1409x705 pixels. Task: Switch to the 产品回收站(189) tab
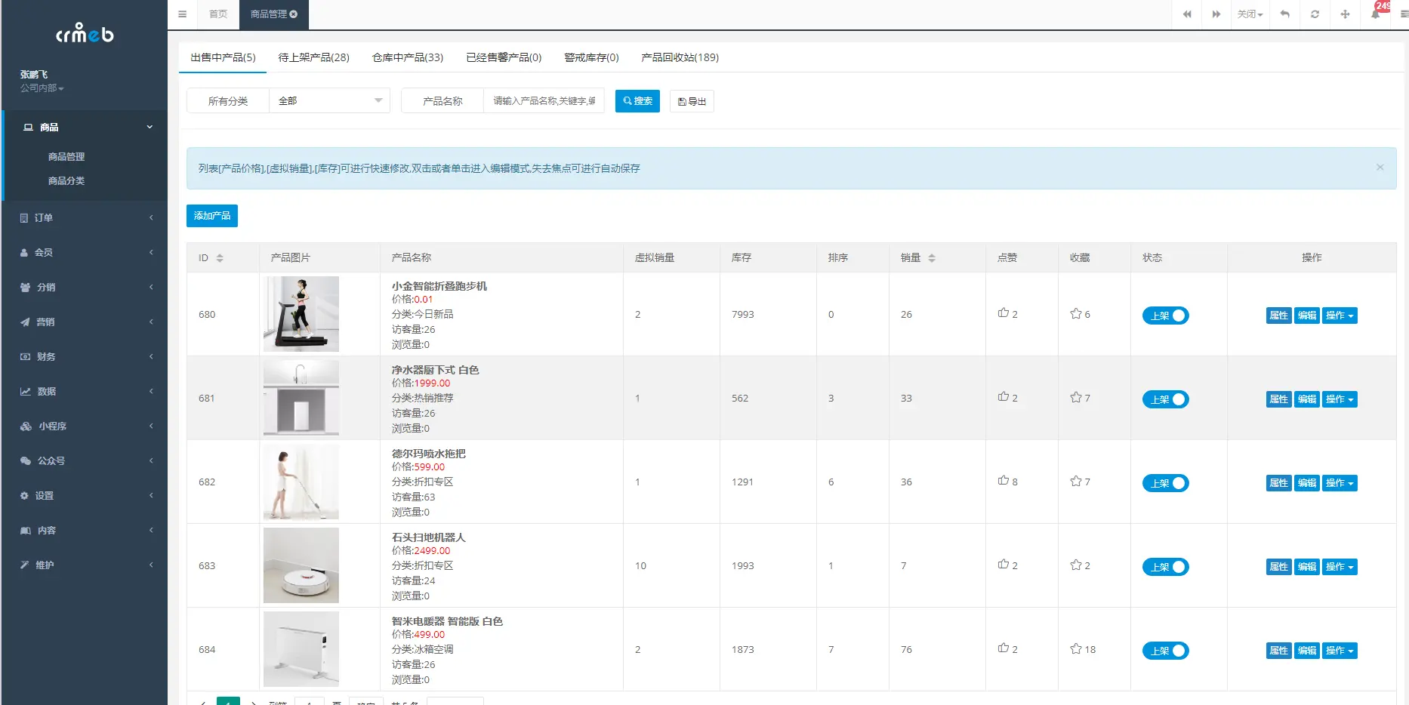680,57
